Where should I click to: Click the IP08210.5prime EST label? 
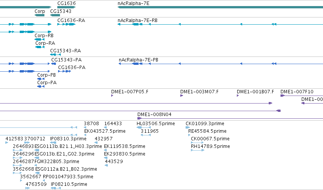pyautogui.click(x=69, y=184)
